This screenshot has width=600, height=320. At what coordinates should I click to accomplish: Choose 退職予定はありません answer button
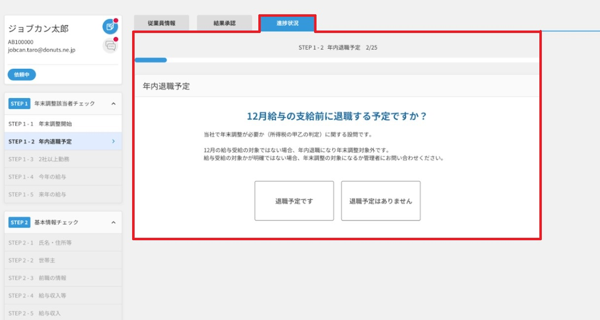click(381, 201)
